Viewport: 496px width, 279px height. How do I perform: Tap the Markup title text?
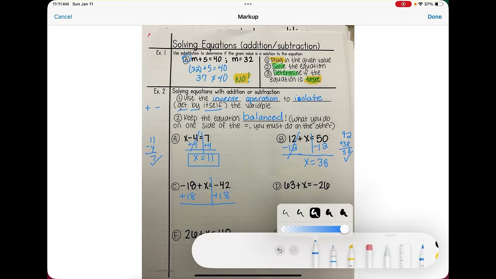pyautogui.click(x=248, y=17)
